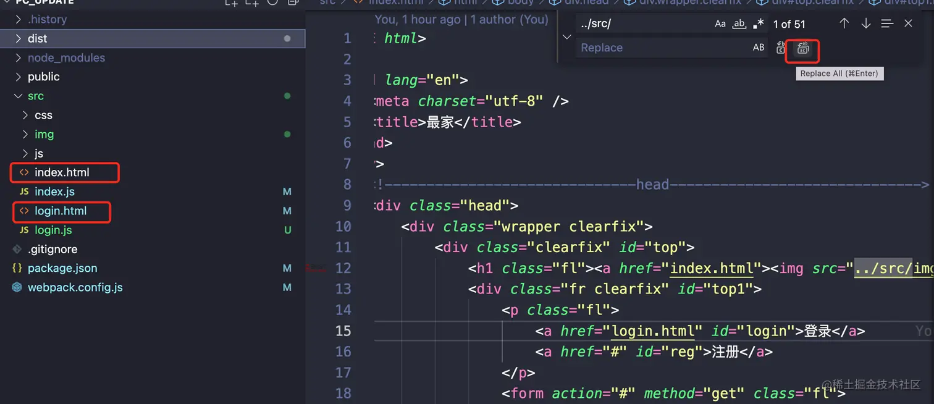Viewport: 934px width, 404px height.
Task: Click the '1 of 51' match count
Action: [x=789, y=24]
